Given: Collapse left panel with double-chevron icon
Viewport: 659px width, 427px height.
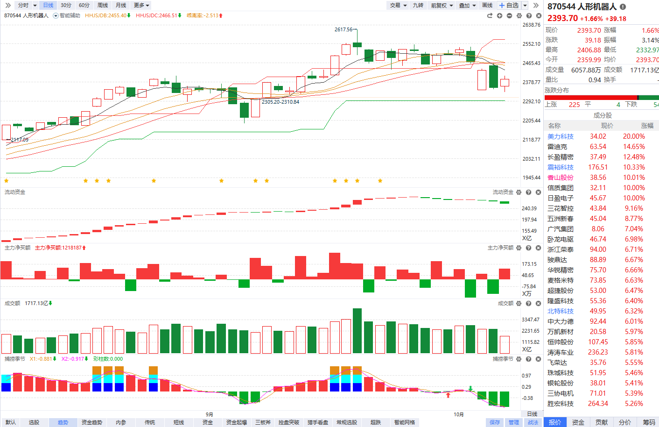Looking at the screenshot, I should (8, 5).
